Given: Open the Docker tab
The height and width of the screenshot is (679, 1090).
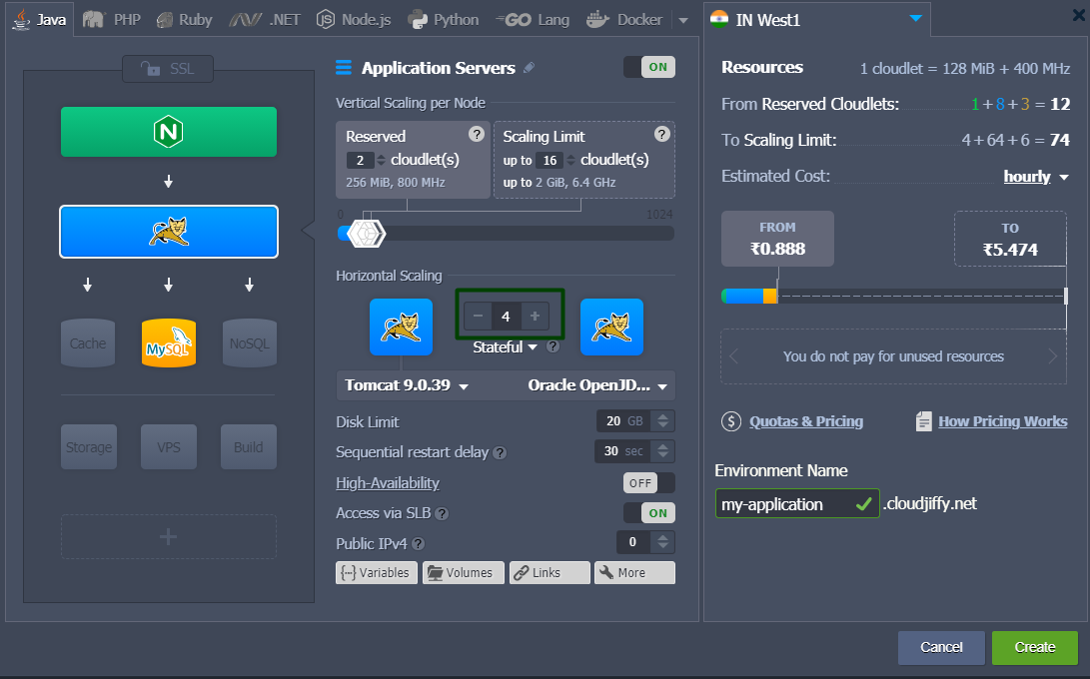Looking at the screenshot, I should tap(624, 19).
